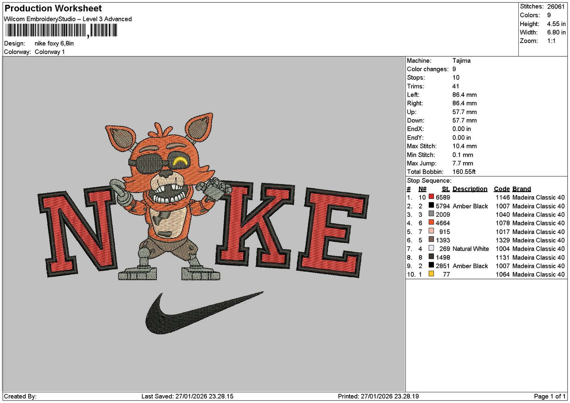Select the "Last Saved: 27/01/2026 23.28.15" footer text
Image resolution: width=570 pixels, height=403 pixels.
[x=187, y=396]
